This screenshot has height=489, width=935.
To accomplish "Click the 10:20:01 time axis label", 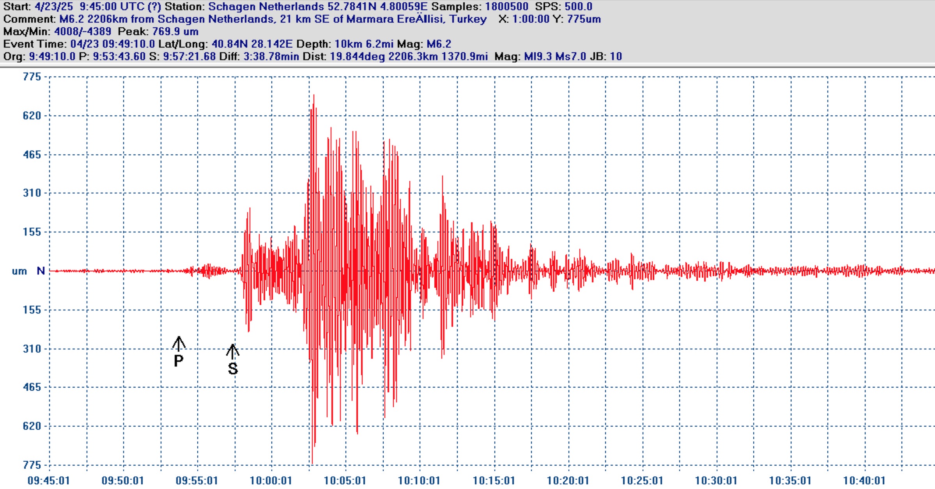I will pyautogui.click(x=568, y=480).
